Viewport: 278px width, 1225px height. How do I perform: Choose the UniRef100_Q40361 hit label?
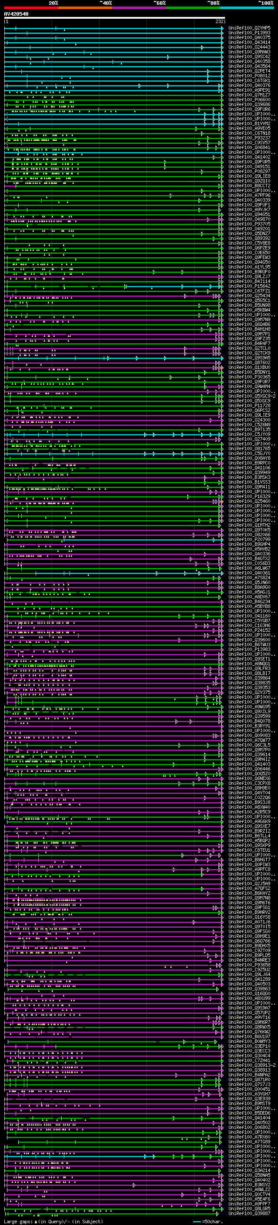249,573
